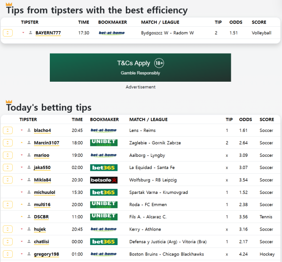The height and width of the screenshot is (262, 282).
Task: Expand the BAYERN777 tip details
Action: 8,33
